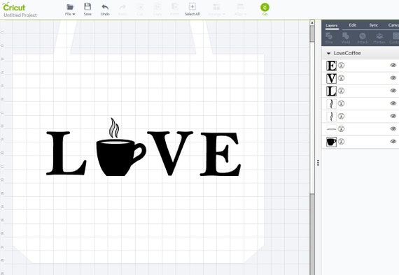The image size is (399, 275).
Task: Switch to the Canvas tab
Action: tap(393, 25)
